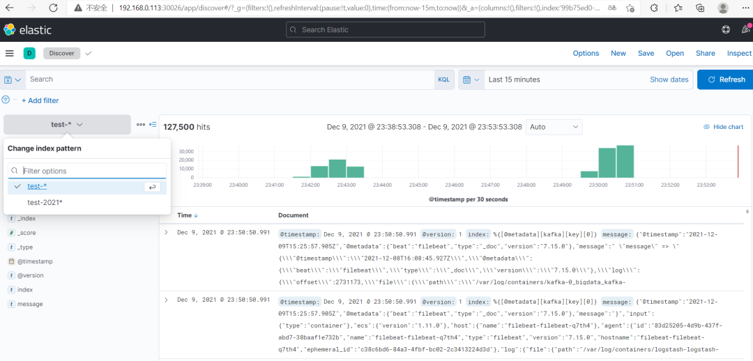Click the Document column header

click(x=294, y=215)
